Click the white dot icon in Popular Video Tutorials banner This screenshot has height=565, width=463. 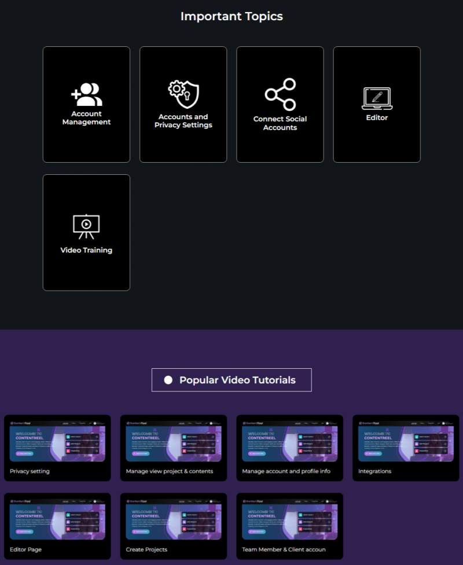coord(167,380)
